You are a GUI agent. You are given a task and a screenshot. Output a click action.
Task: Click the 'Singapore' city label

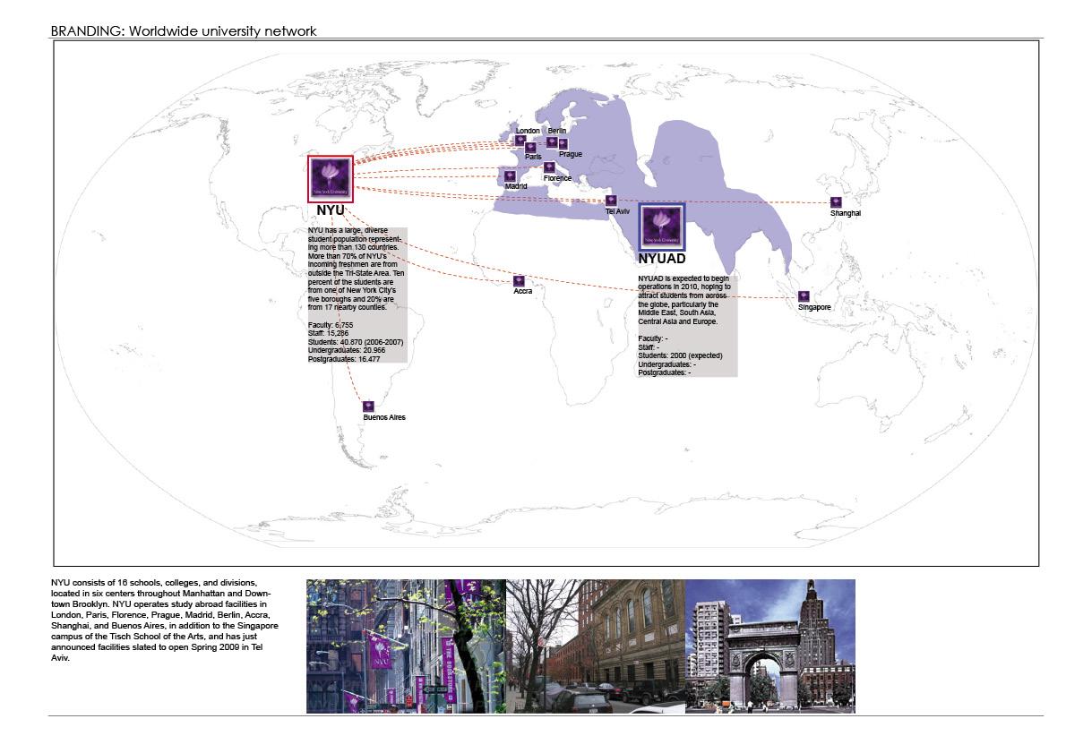pyautogui.click(x=814, y=307)
